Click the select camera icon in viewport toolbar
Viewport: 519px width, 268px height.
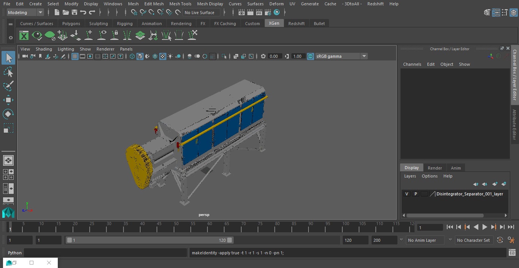coord(25,56)
